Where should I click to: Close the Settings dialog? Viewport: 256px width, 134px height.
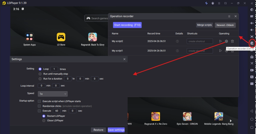(124, 59)
